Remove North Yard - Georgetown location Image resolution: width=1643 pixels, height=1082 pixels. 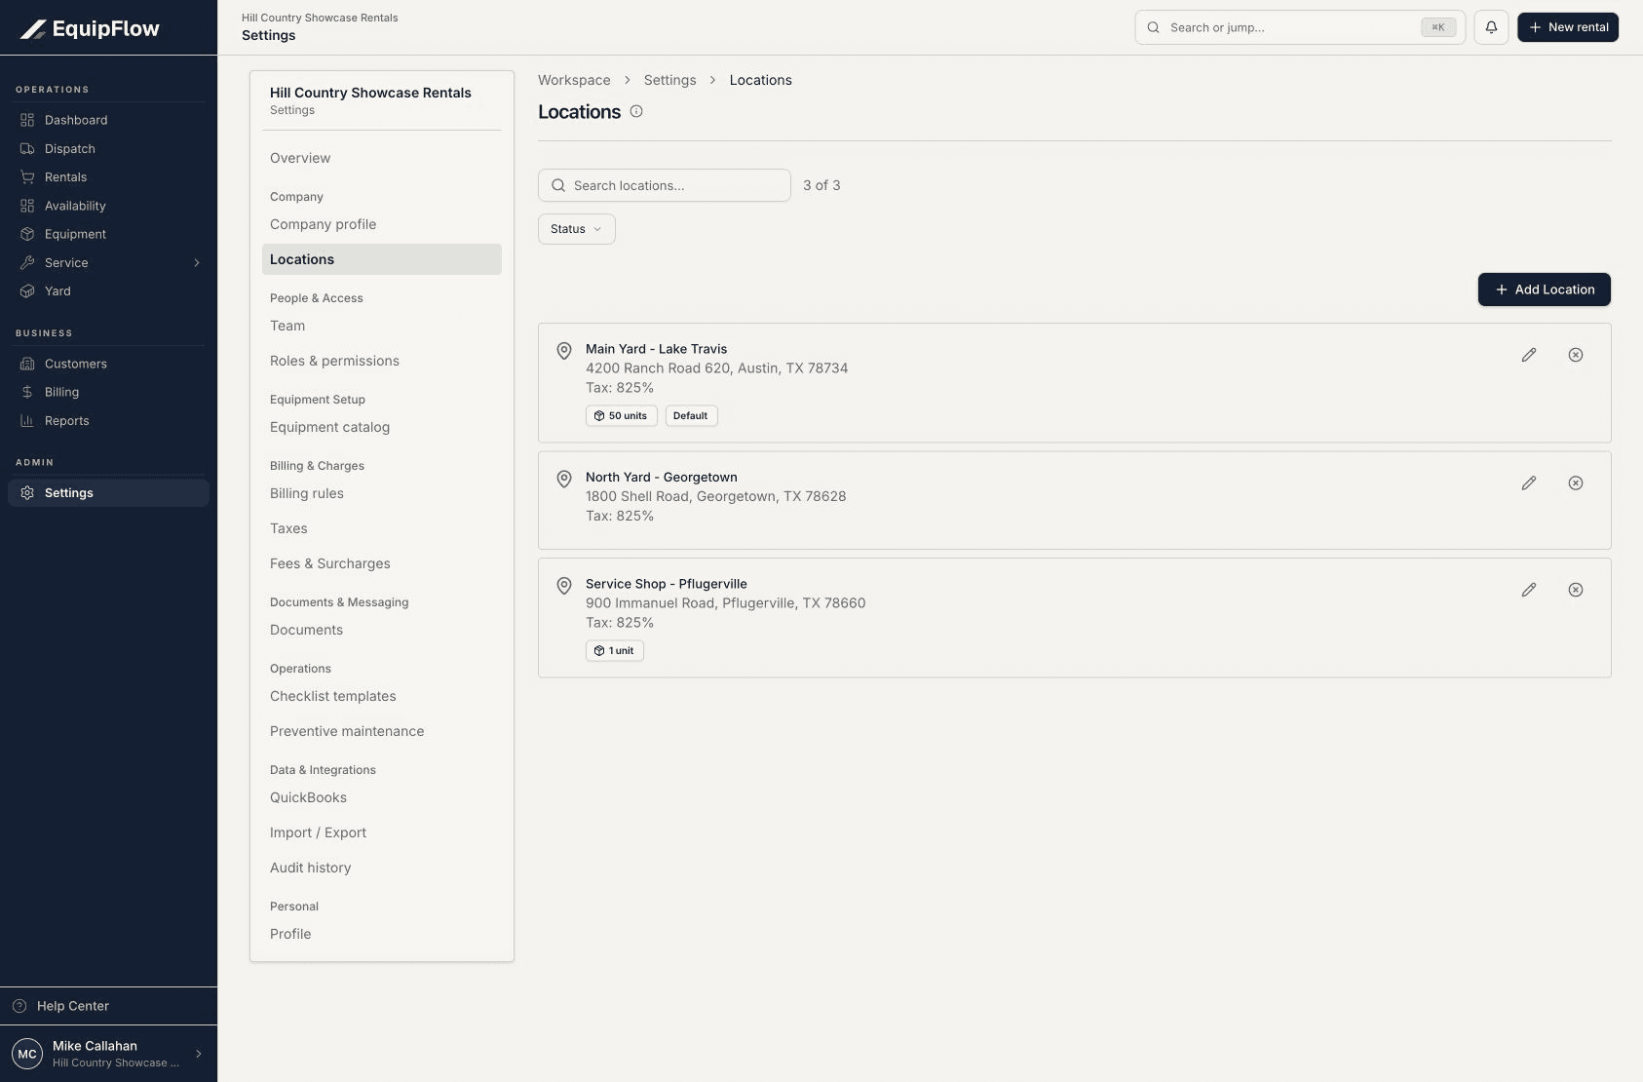1576,483
